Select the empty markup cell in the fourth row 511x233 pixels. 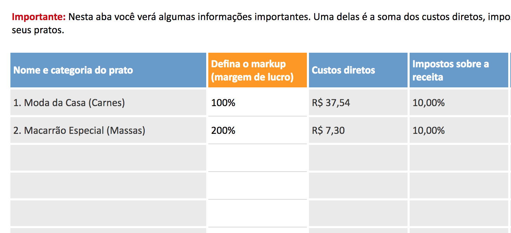tap(258, 185)
